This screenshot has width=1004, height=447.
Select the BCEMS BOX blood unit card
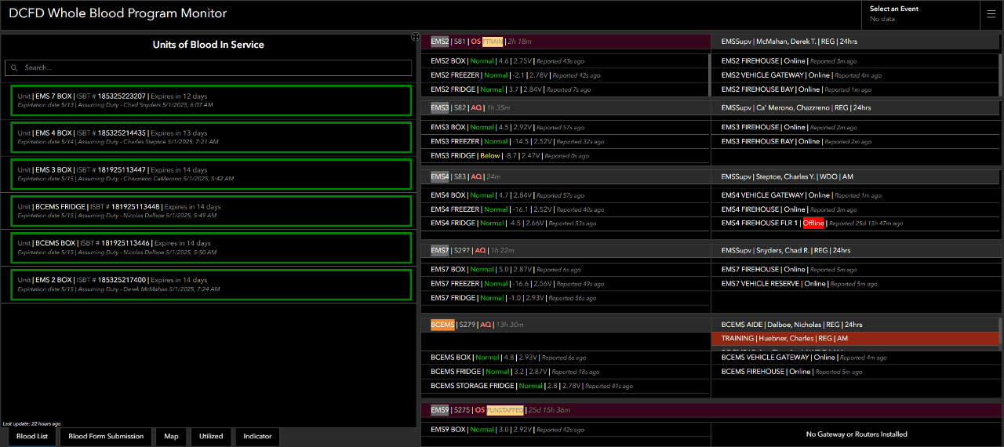point(211,248)
